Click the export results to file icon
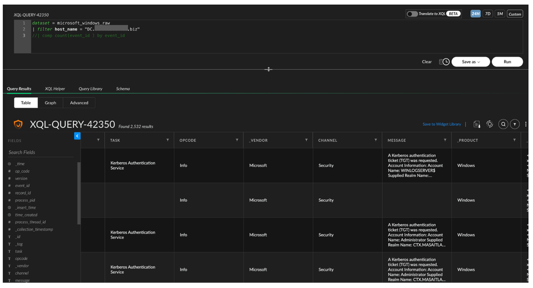Image resolution: width=533 pixels, height=288 pixels. [476, 124]
